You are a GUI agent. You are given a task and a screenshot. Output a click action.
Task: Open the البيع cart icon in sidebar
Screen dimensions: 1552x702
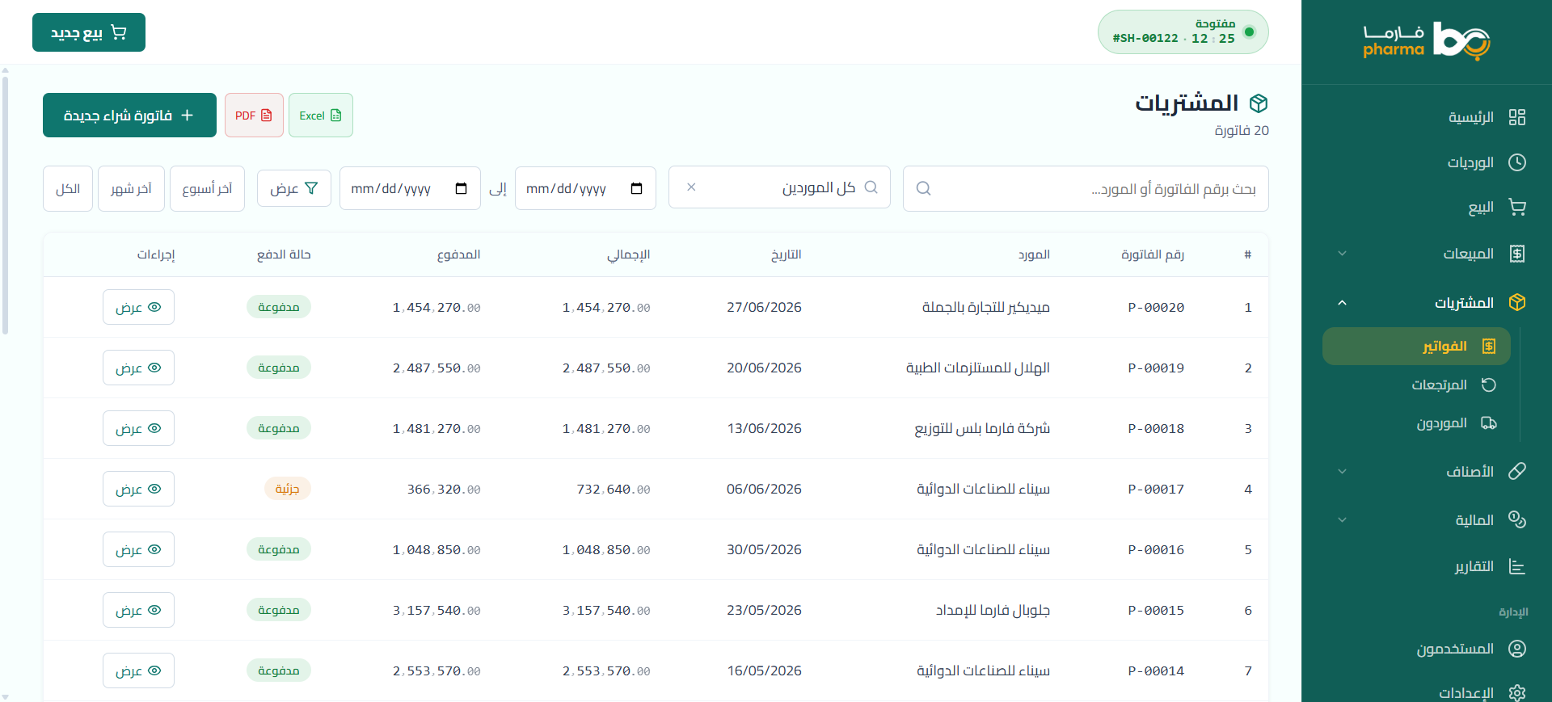click(x=1517, y=208)
